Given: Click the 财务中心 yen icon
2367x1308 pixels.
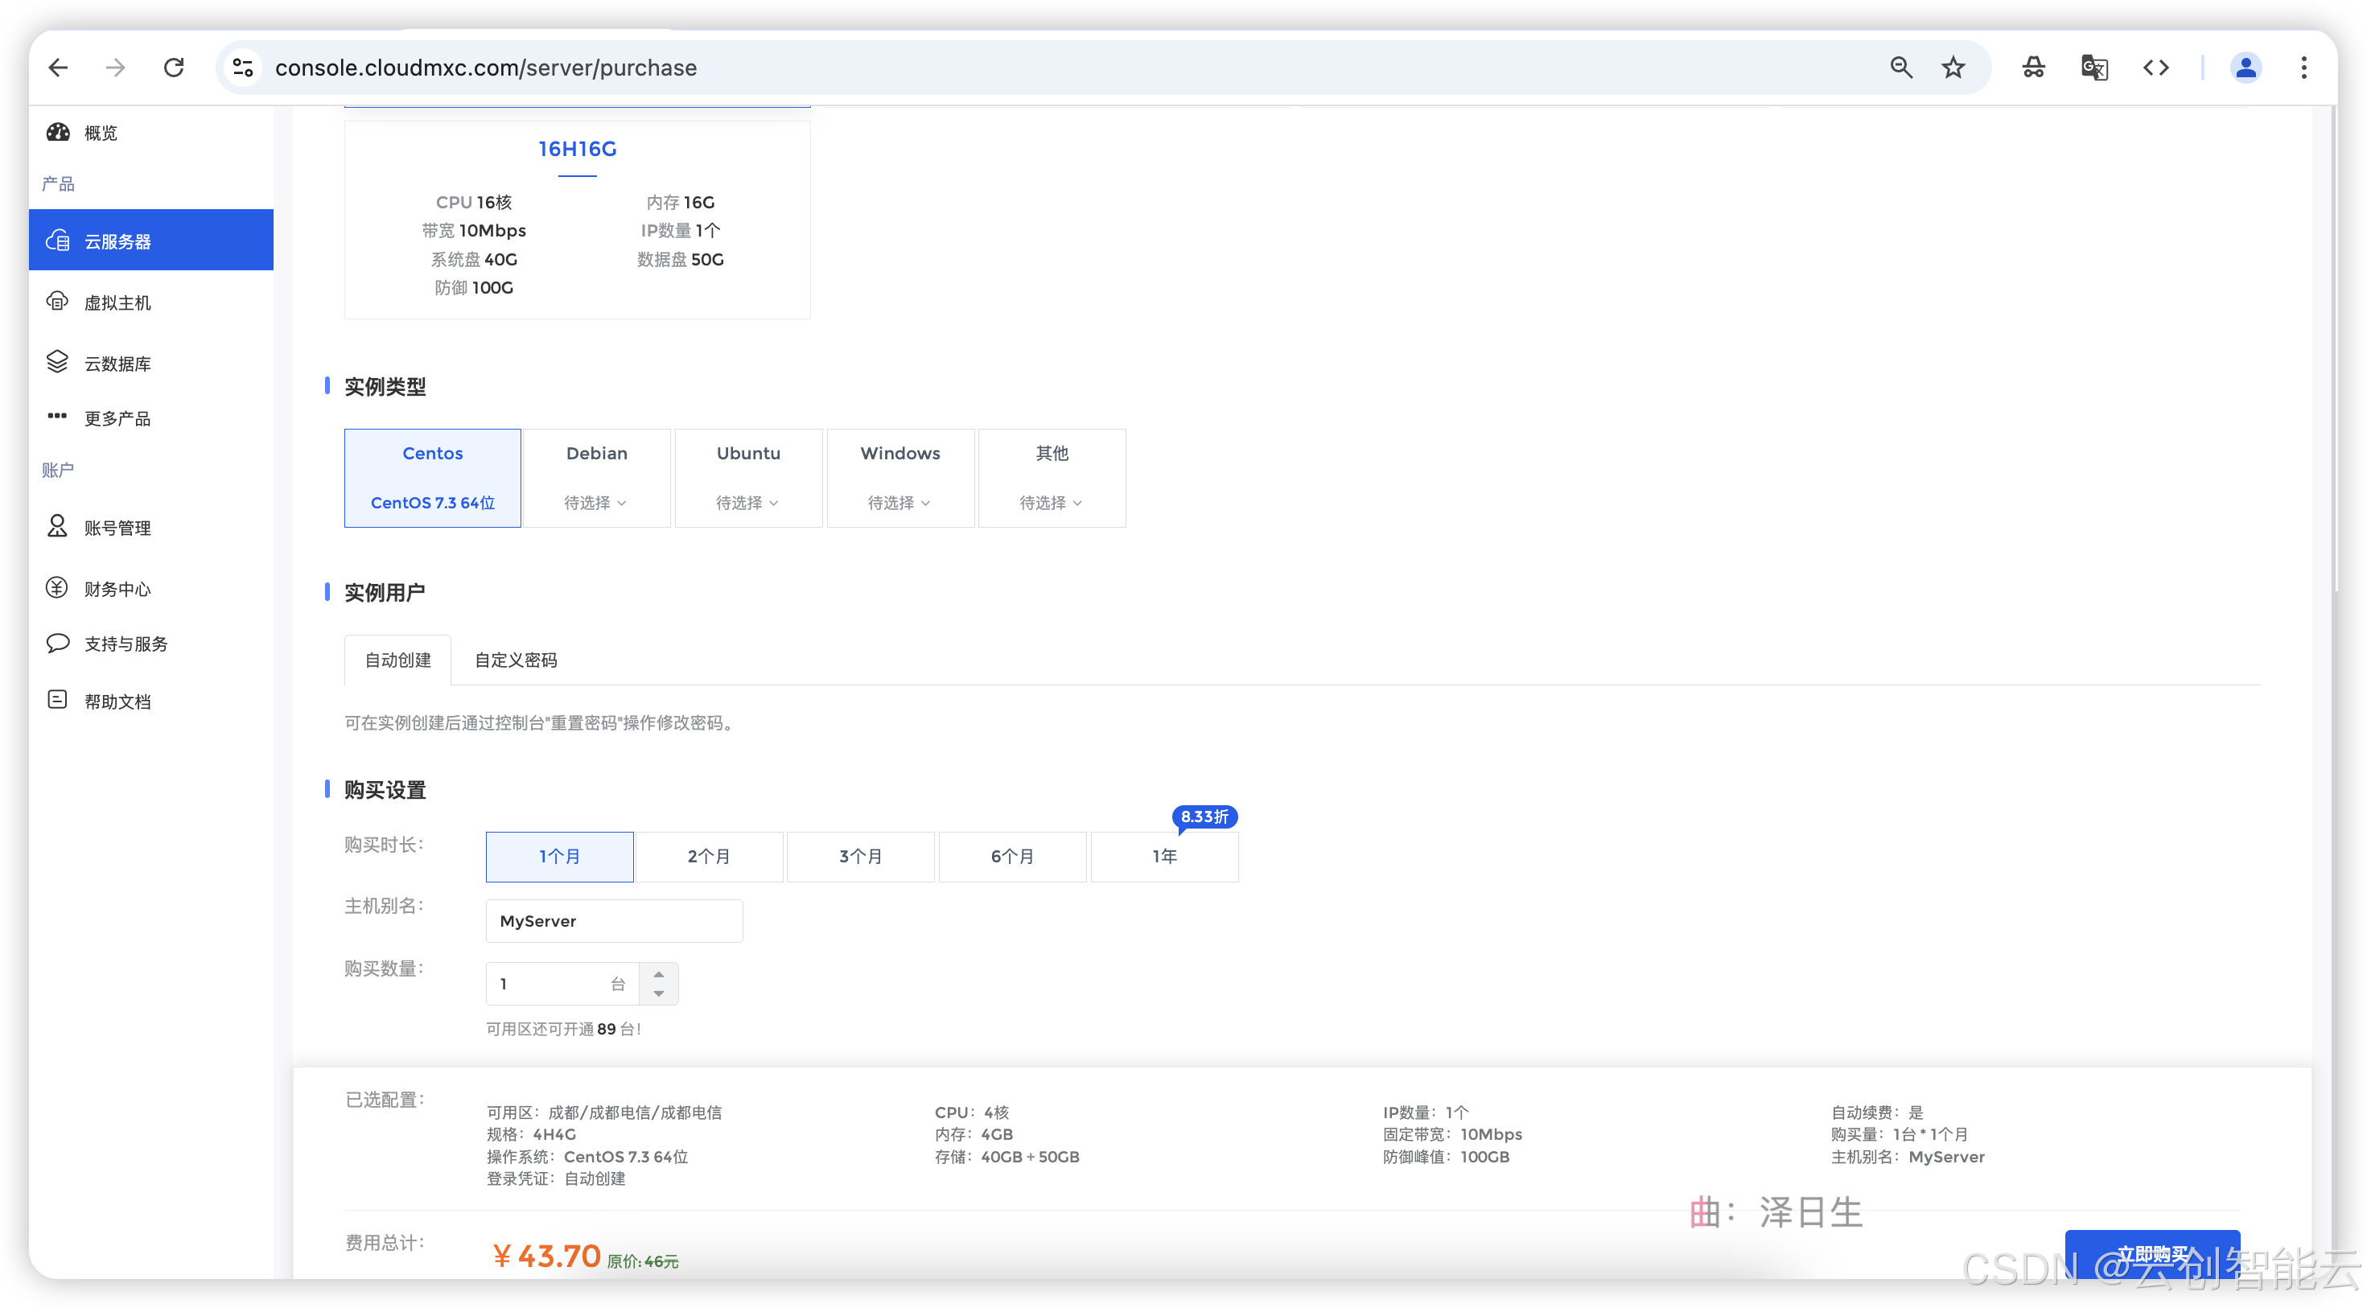Looking at the screenshot, I should tap(58, 588).
